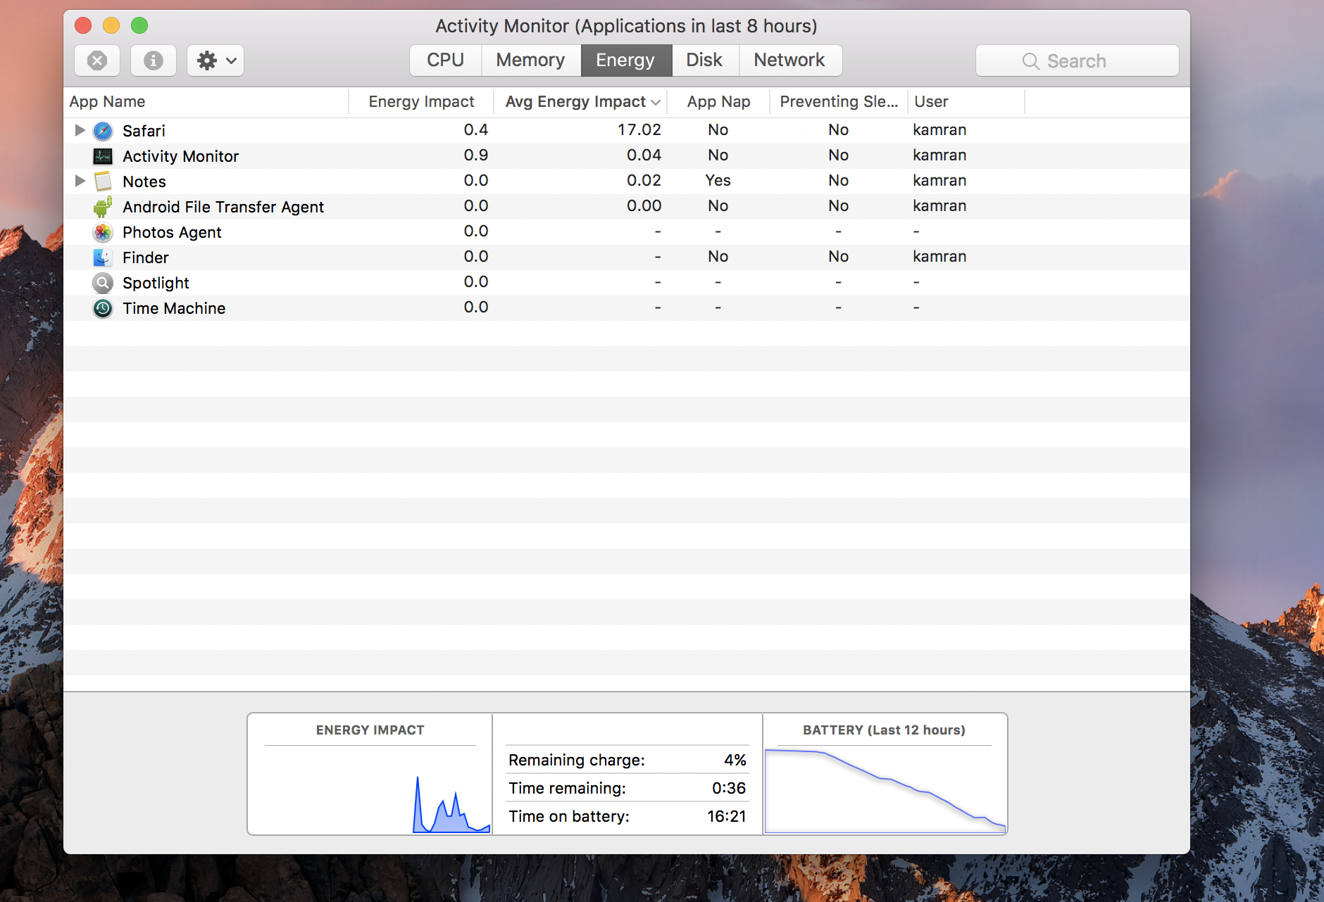The height and width of the screenshot is (902, 1324).
Task: Click the Activity Monitor app icon in list
Action: coord(103,156)
